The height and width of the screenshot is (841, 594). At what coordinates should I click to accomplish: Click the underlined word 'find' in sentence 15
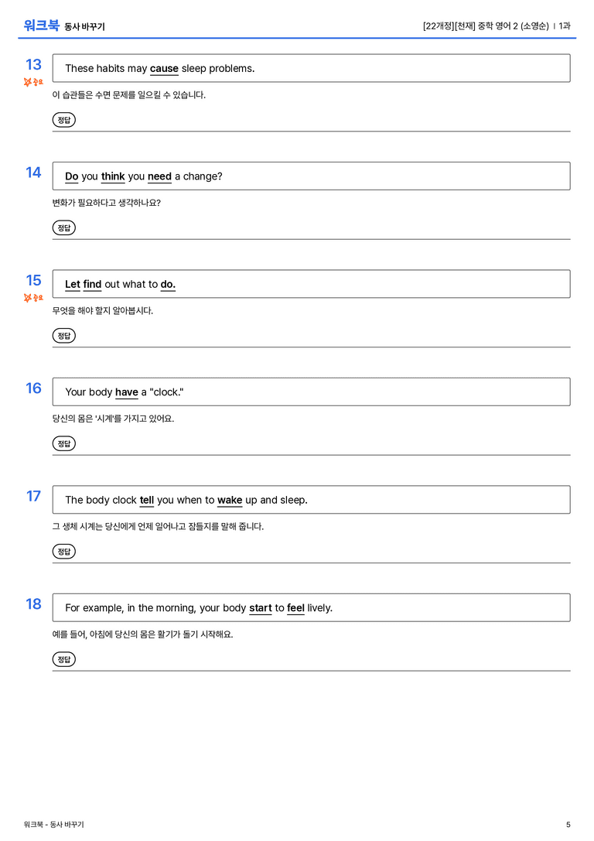point(92,284)
